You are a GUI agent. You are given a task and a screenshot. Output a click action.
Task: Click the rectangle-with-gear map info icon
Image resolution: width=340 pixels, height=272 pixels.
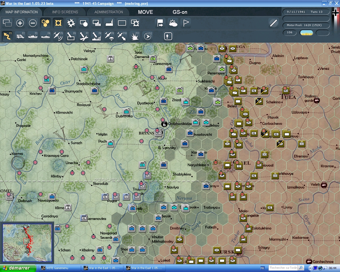pos(135,23)
